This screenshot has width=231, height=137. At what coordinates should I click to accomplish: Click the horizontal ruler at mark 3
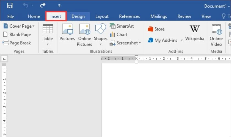click(178, 58)
